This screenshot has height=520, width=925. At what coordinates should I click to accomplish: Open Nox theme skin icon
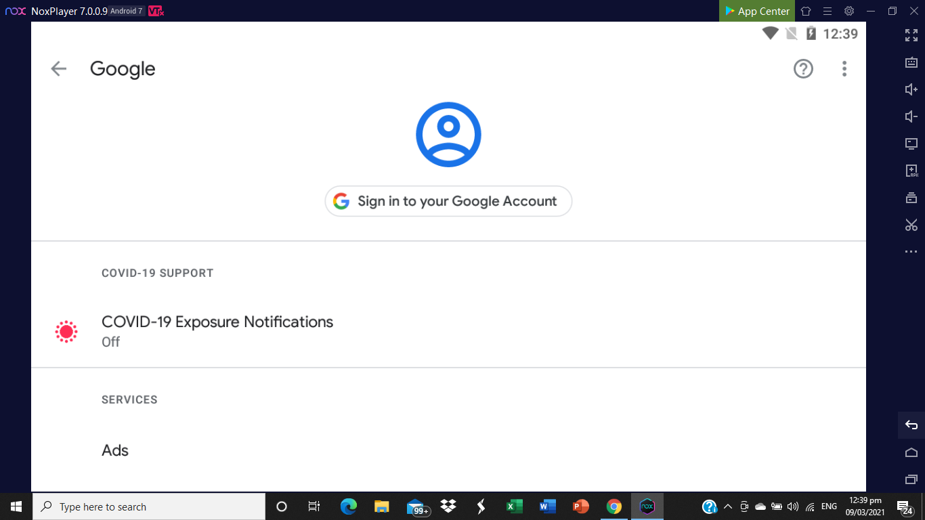click(806, 11)
